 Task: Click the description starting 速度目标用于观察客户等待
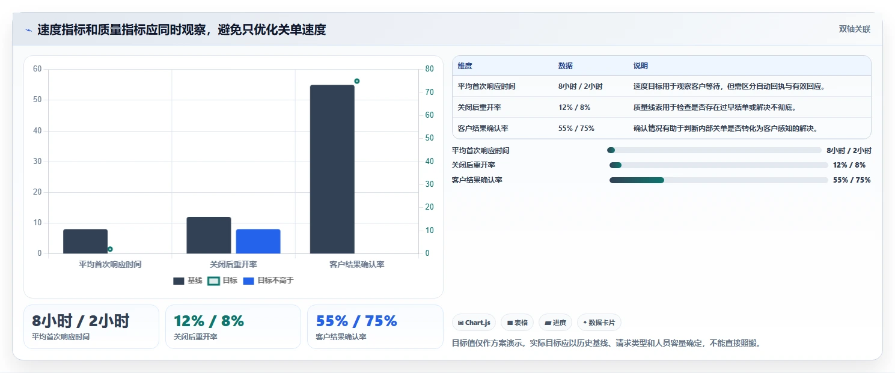(729, 86)
